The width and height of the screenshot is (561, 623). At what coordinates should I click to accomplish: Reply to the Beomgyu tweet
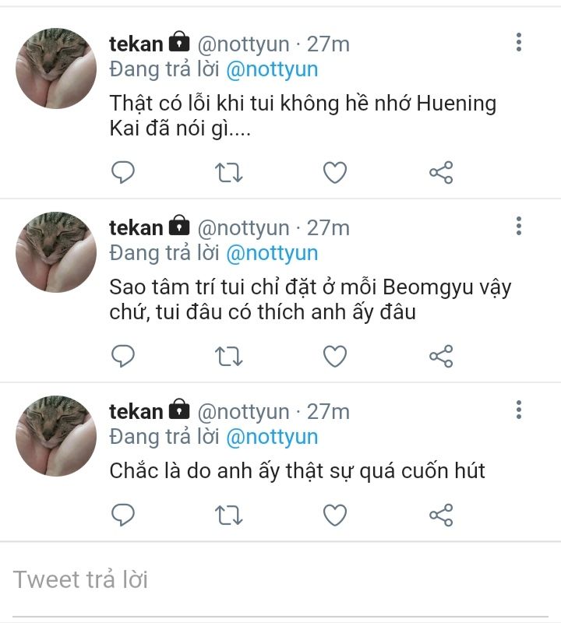tap(123, 356)
